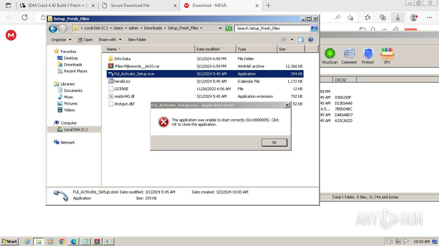Open Music library
439x246 pixels.
click(69, 97)
